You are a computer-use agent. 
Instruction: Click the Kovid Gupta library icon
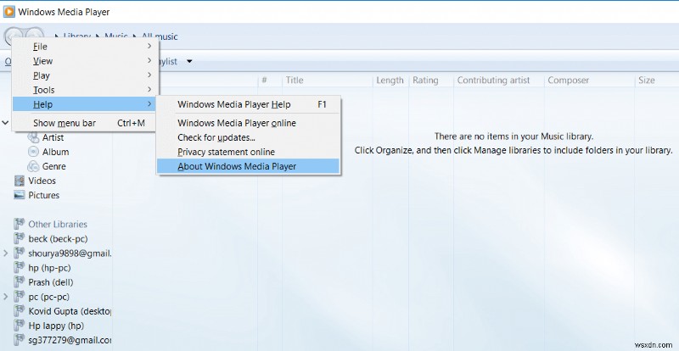click(19, 311)
